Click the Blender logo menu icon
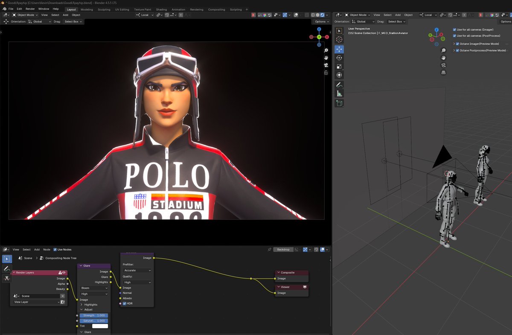This screenshot has height=335, width=512. pos(4,9)
